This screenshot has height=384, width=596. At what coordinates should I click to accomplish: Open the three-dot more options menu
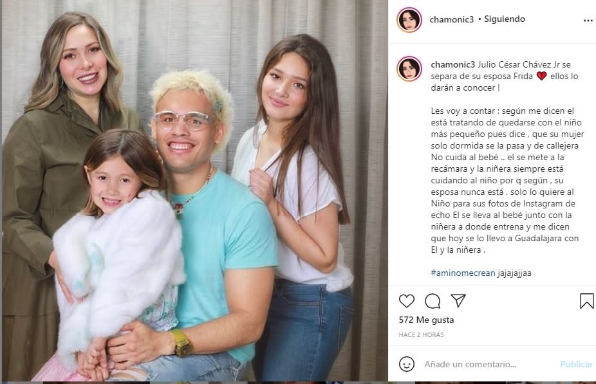click(x=588, y=21)
